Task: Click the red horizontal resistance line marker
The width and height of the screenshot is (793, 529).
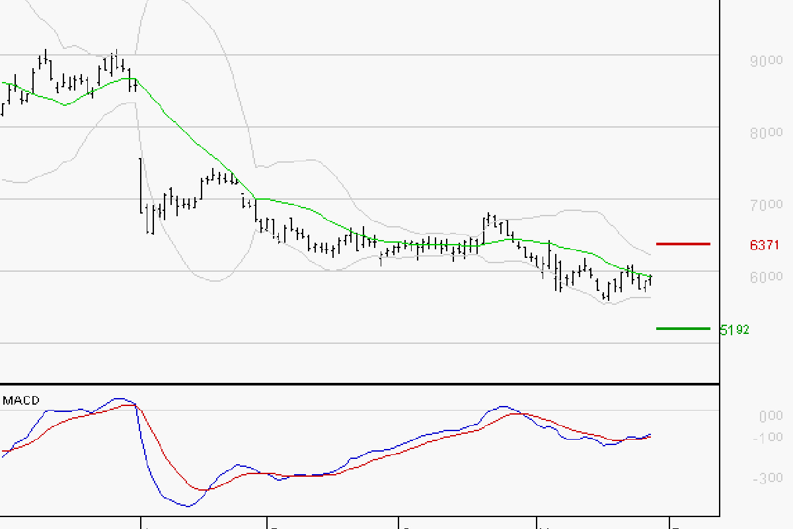Action: (x=684, y=245)
